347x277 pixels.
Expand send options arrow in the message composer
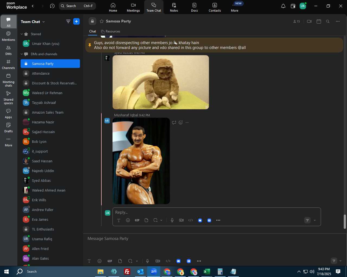tap(340, 261)
